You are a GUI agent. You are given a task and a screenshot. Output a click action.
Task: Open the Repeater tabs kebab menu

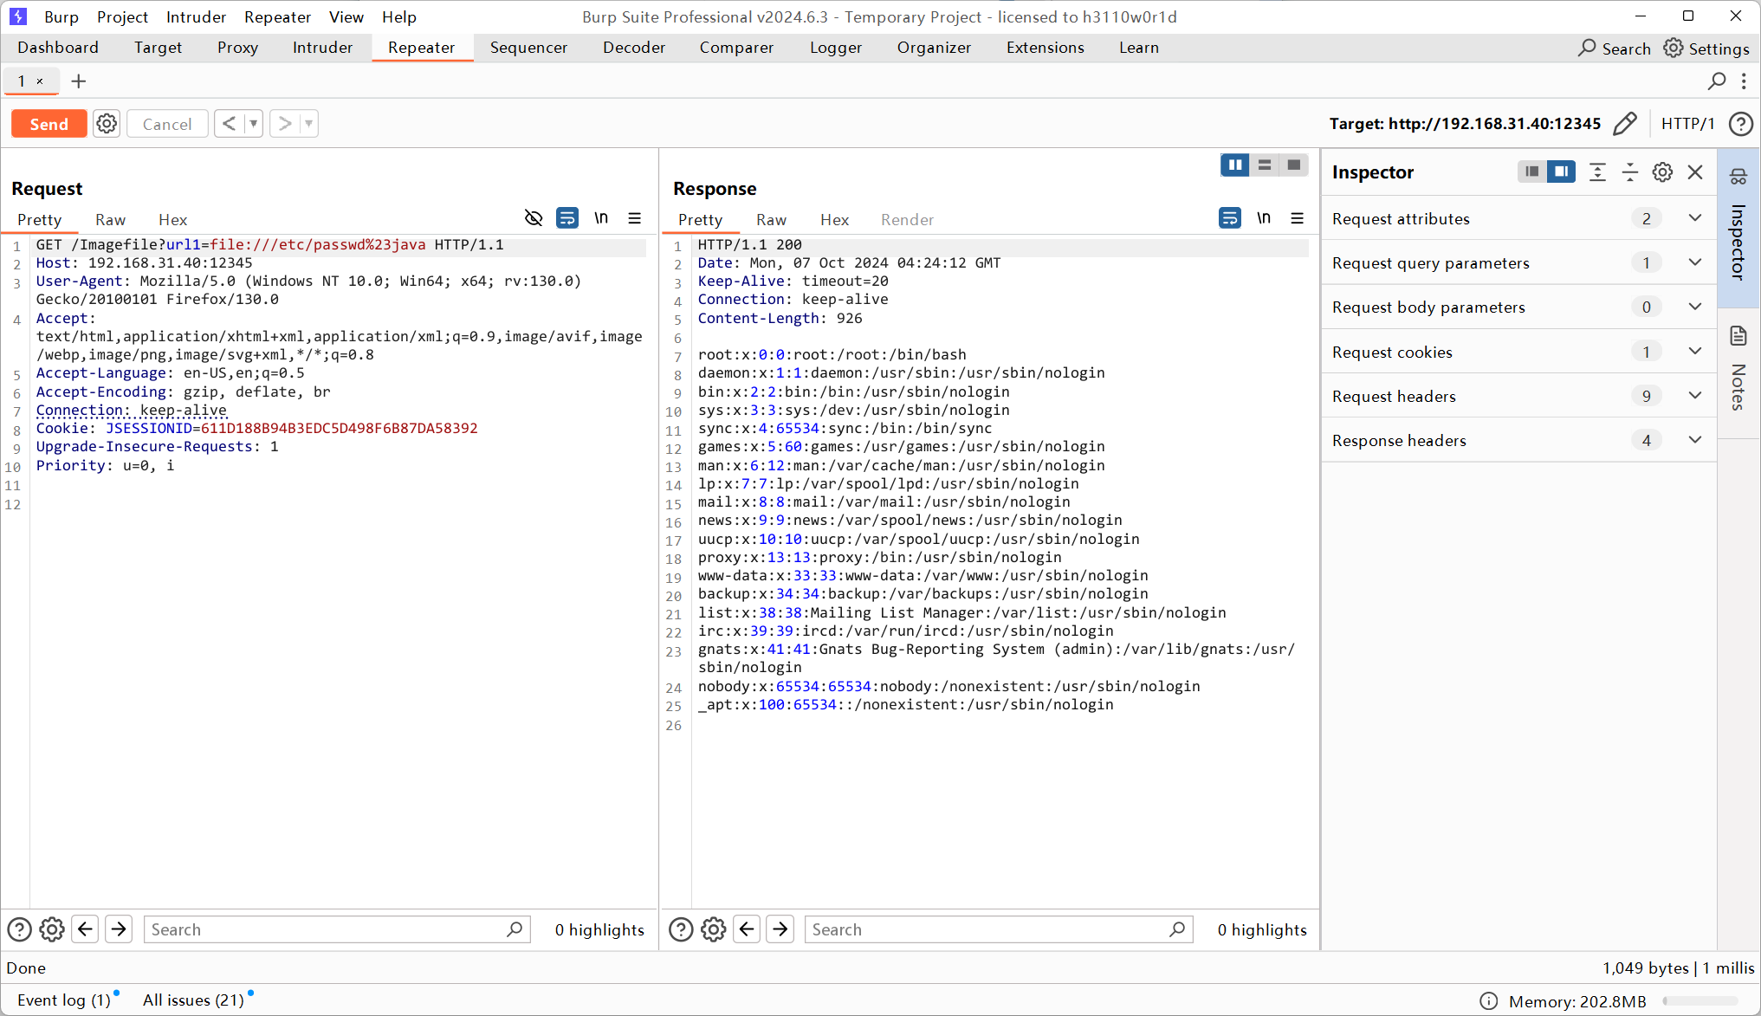coord(1744,81)
